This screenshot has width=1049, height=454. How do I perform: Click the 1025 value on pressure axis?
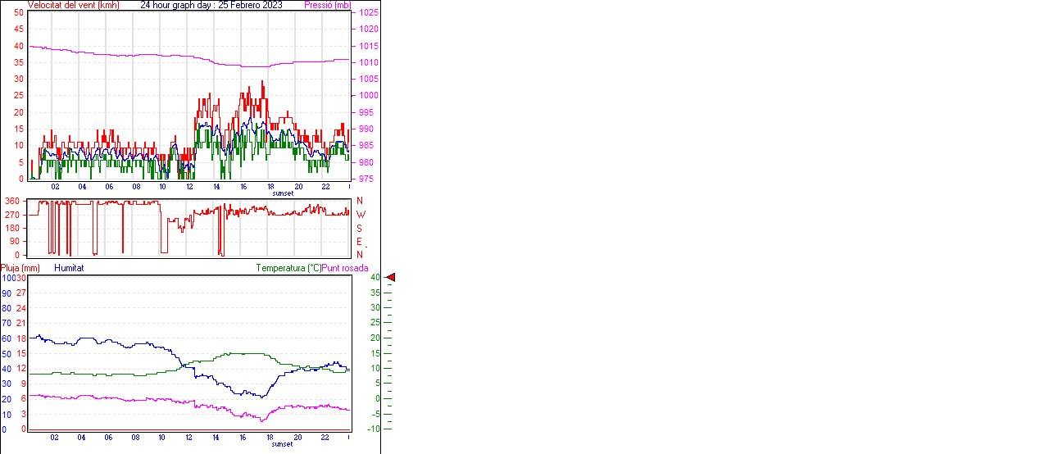369,13
